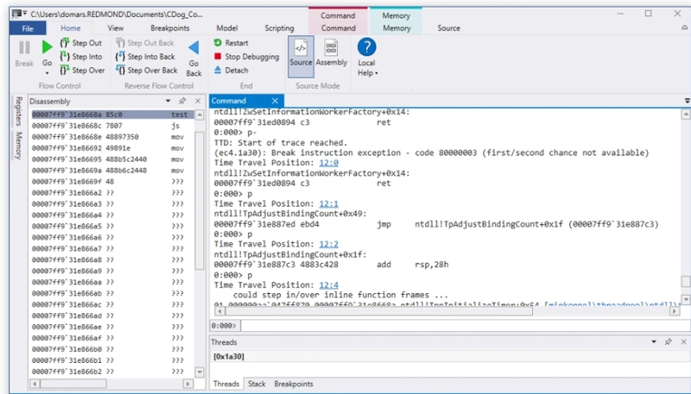Click the Break pause icon
The image size is (691, 394).
[x=24, y=47]
